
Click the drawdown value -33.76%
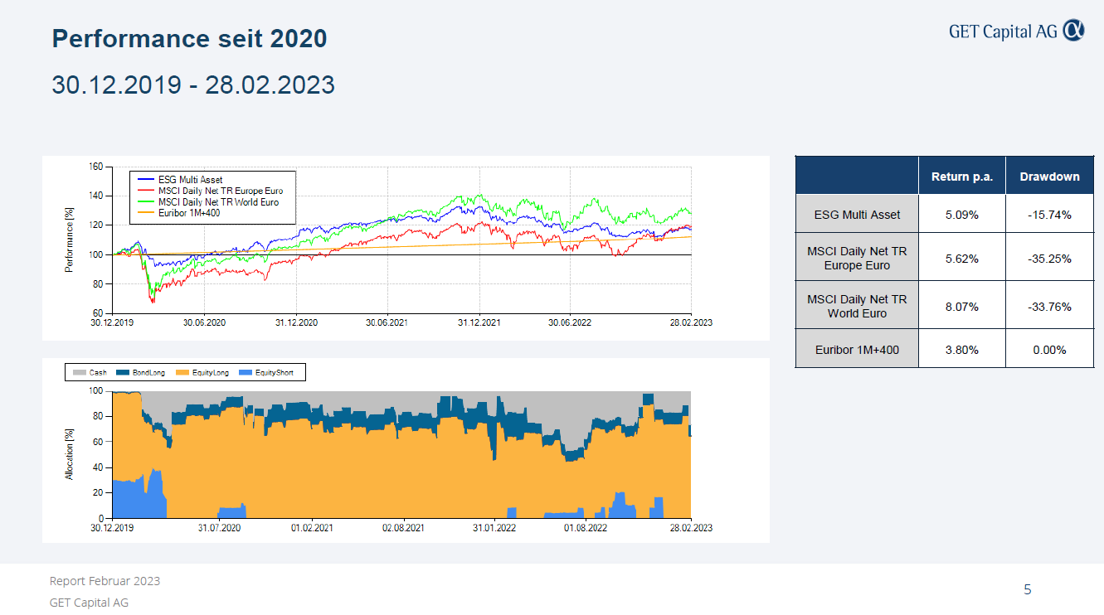pos(1049,307)
